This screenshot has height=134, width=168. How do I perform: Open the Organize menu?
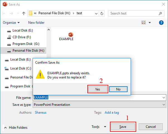11,23
